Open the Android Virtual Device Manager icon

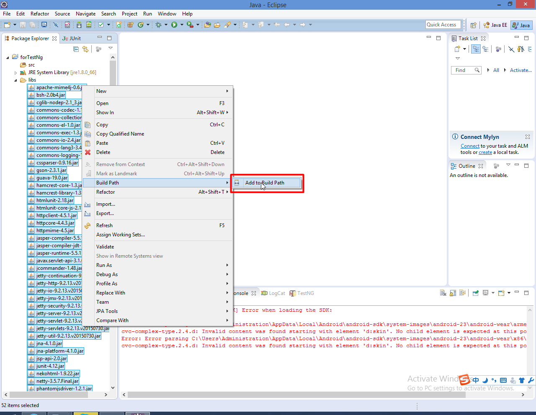pos(89,25)
